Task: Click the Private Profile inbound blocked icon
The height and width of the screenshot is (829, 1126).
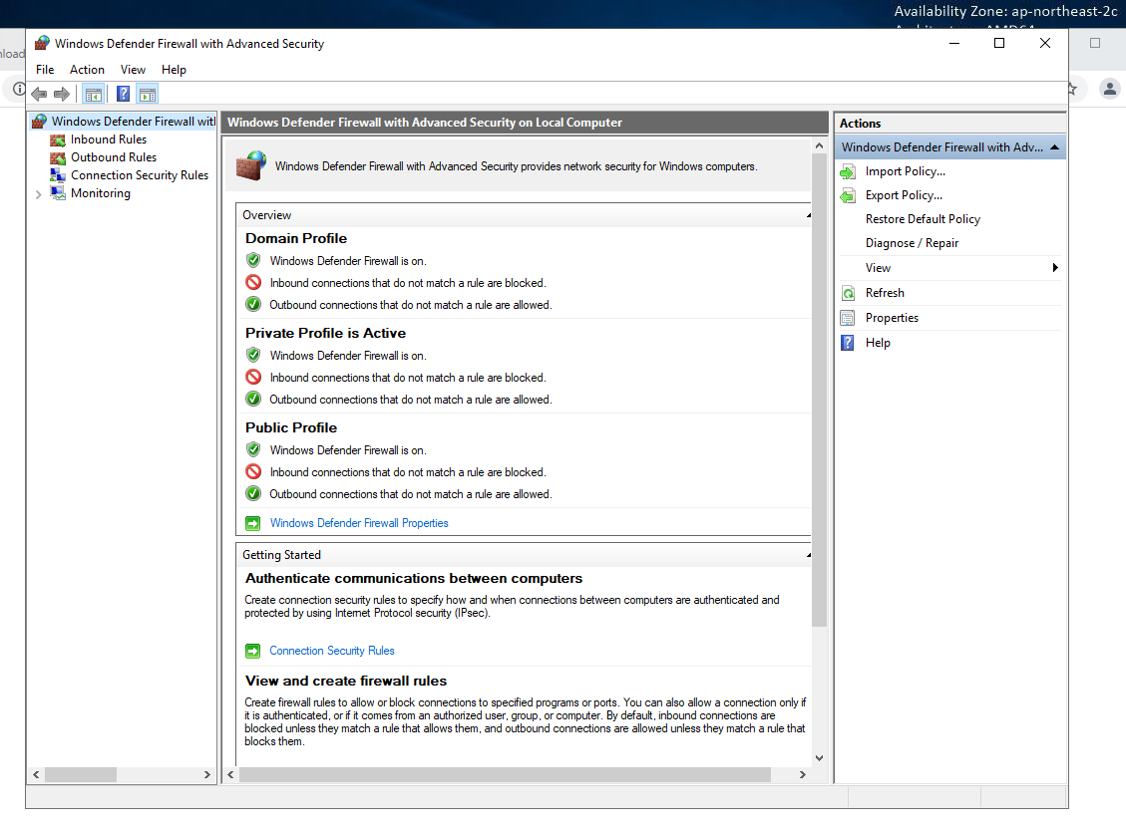Action: tap(253, 378)
